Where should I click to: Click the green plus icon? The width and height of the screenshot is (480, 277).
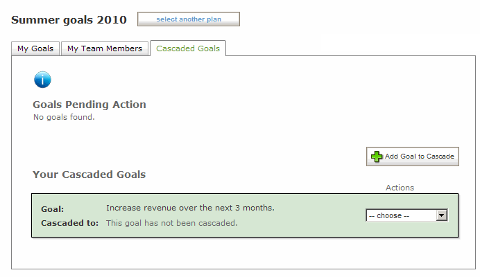tap(377, 157)
